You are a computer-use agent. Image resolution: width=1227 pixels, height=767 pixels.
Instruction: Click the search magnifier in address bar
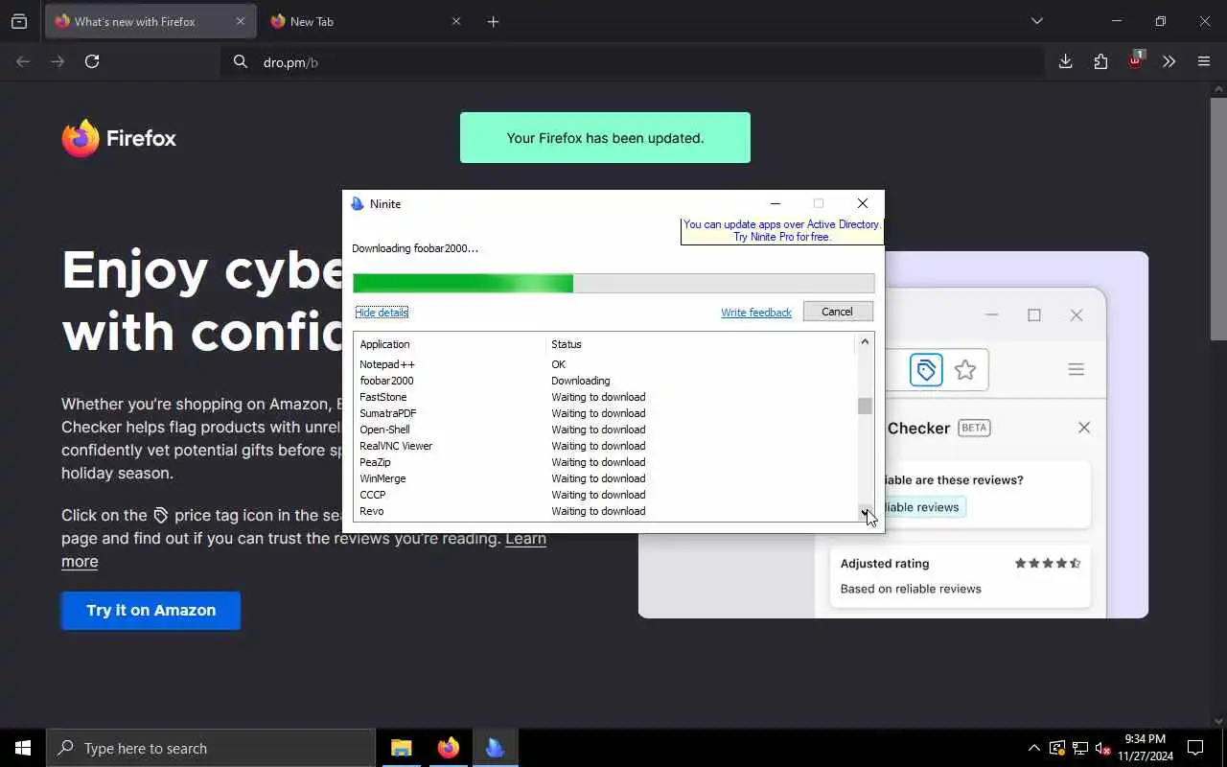point(240,61)
